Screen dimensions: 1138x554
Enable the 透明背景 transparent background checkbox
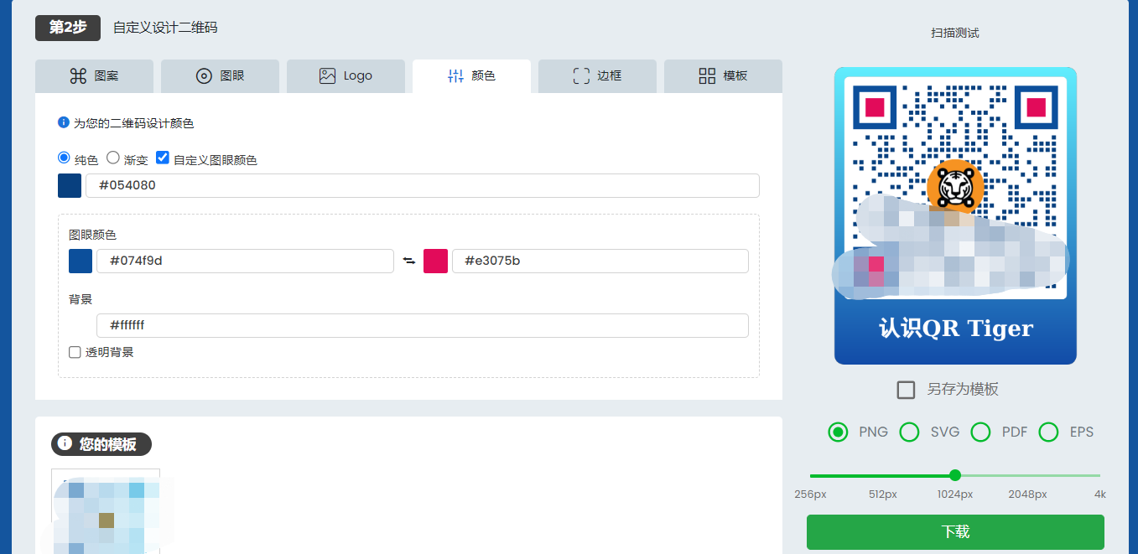[x=75, y=353]
